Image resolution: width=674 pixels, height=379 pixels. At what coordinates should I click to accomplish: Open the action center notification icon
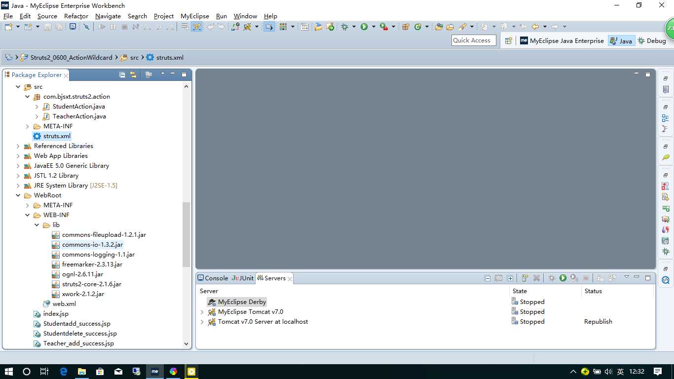click(x=658, y=372)
